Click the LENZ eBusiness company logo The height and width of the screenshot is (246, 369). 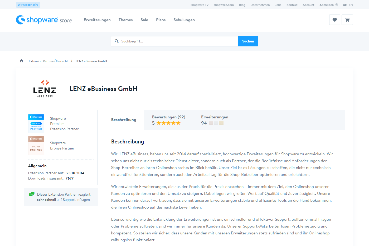(x=45, y=89)
